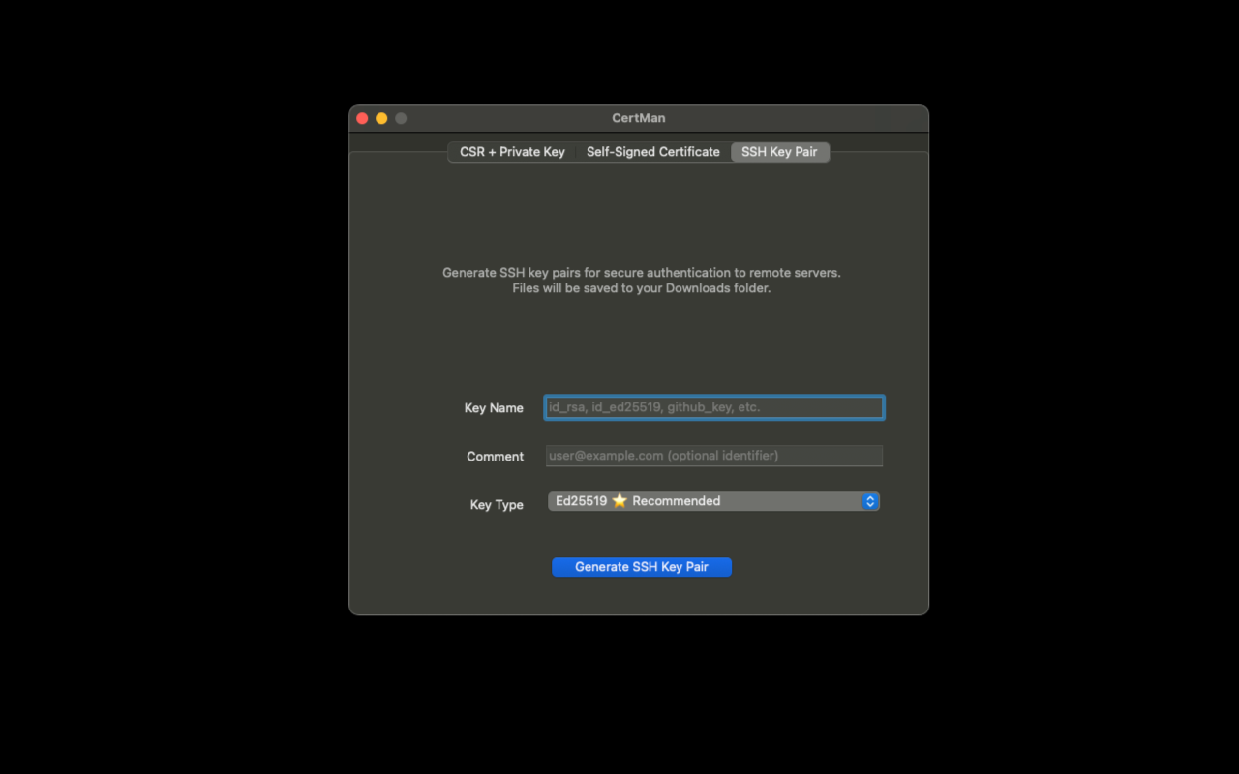
Task: Click the Downloads folder description text
Action: coord(641,287)
